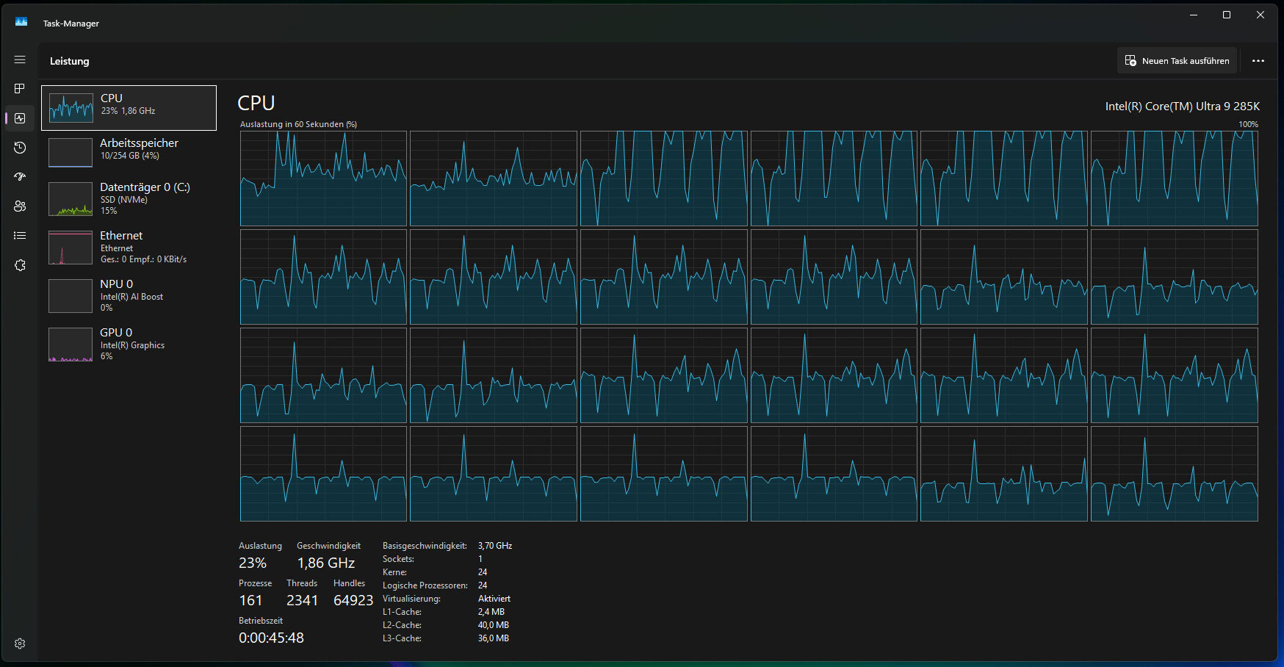Viewport: 1284px width, 667px height.
Task: Switch to the Ethernet performance view
Action: 129,247
